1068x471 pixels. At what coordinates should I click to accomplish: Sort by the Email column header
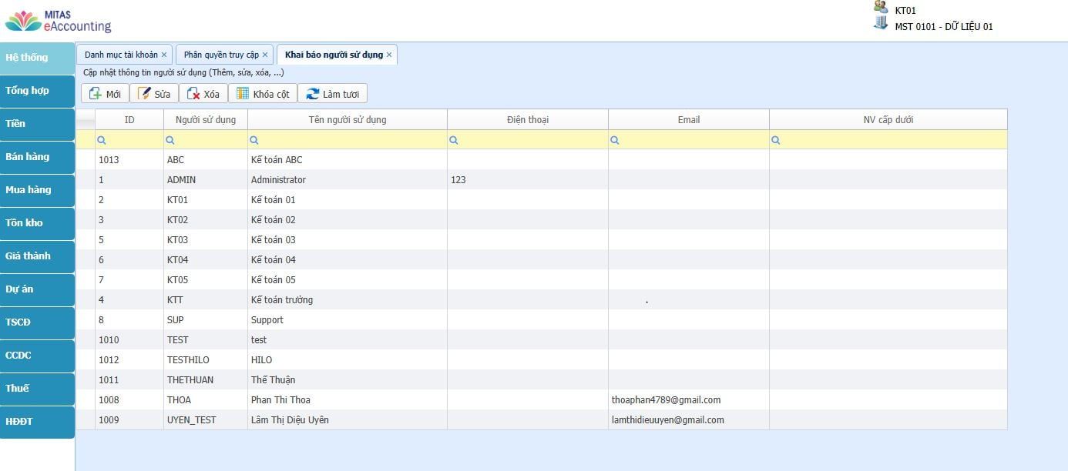point(689,119)
